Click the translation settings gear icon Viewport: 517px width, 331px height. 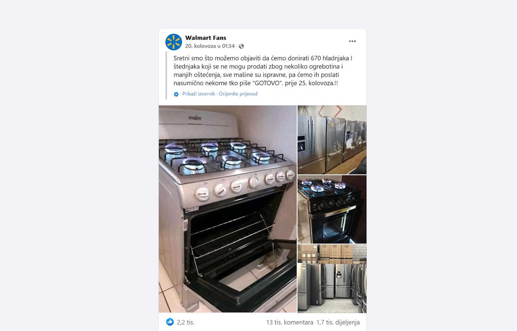point(176,94)
